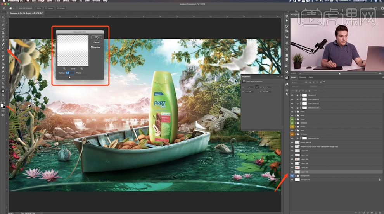Image resolution: width=384 pixels, height=214 pixels.
Task: Select the Crop tool
Action: 3,33
